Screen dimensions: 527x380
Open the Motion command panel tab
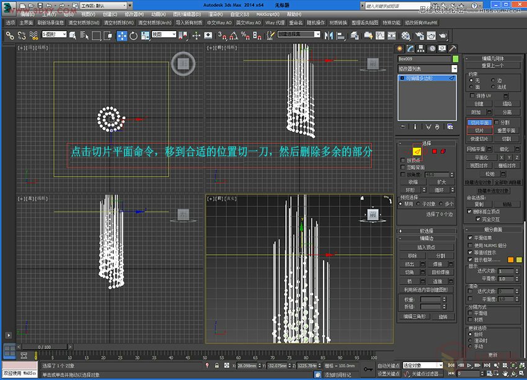tap(432, 49)
